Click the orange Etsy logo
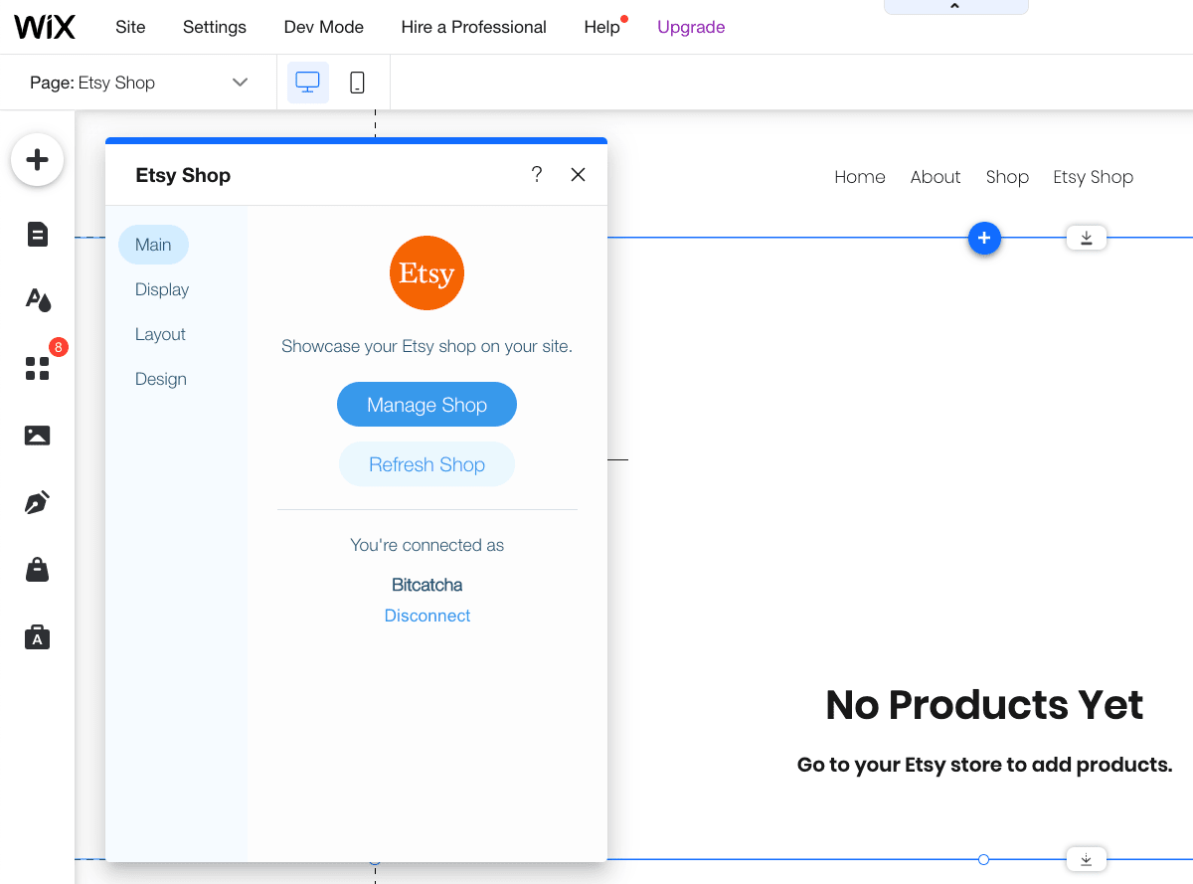 pos(427,272)
